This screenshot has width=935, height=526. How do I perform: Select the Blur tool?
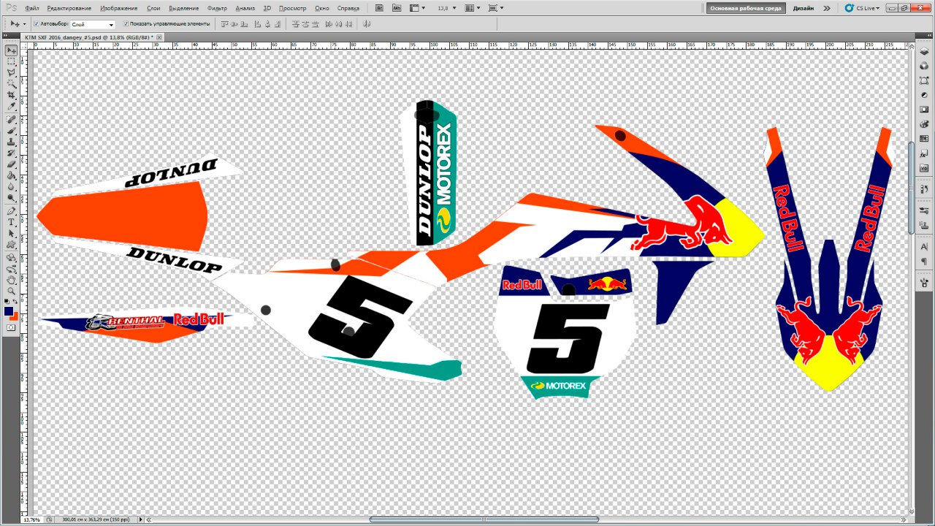[x=12, y=187]
